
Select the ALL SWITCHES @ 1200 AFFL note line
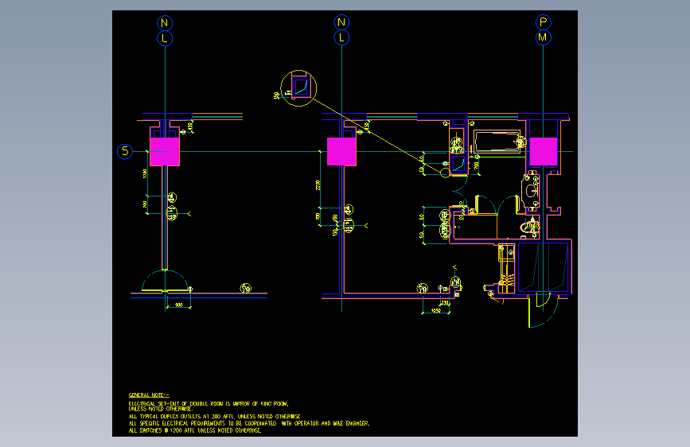[194, 430]
